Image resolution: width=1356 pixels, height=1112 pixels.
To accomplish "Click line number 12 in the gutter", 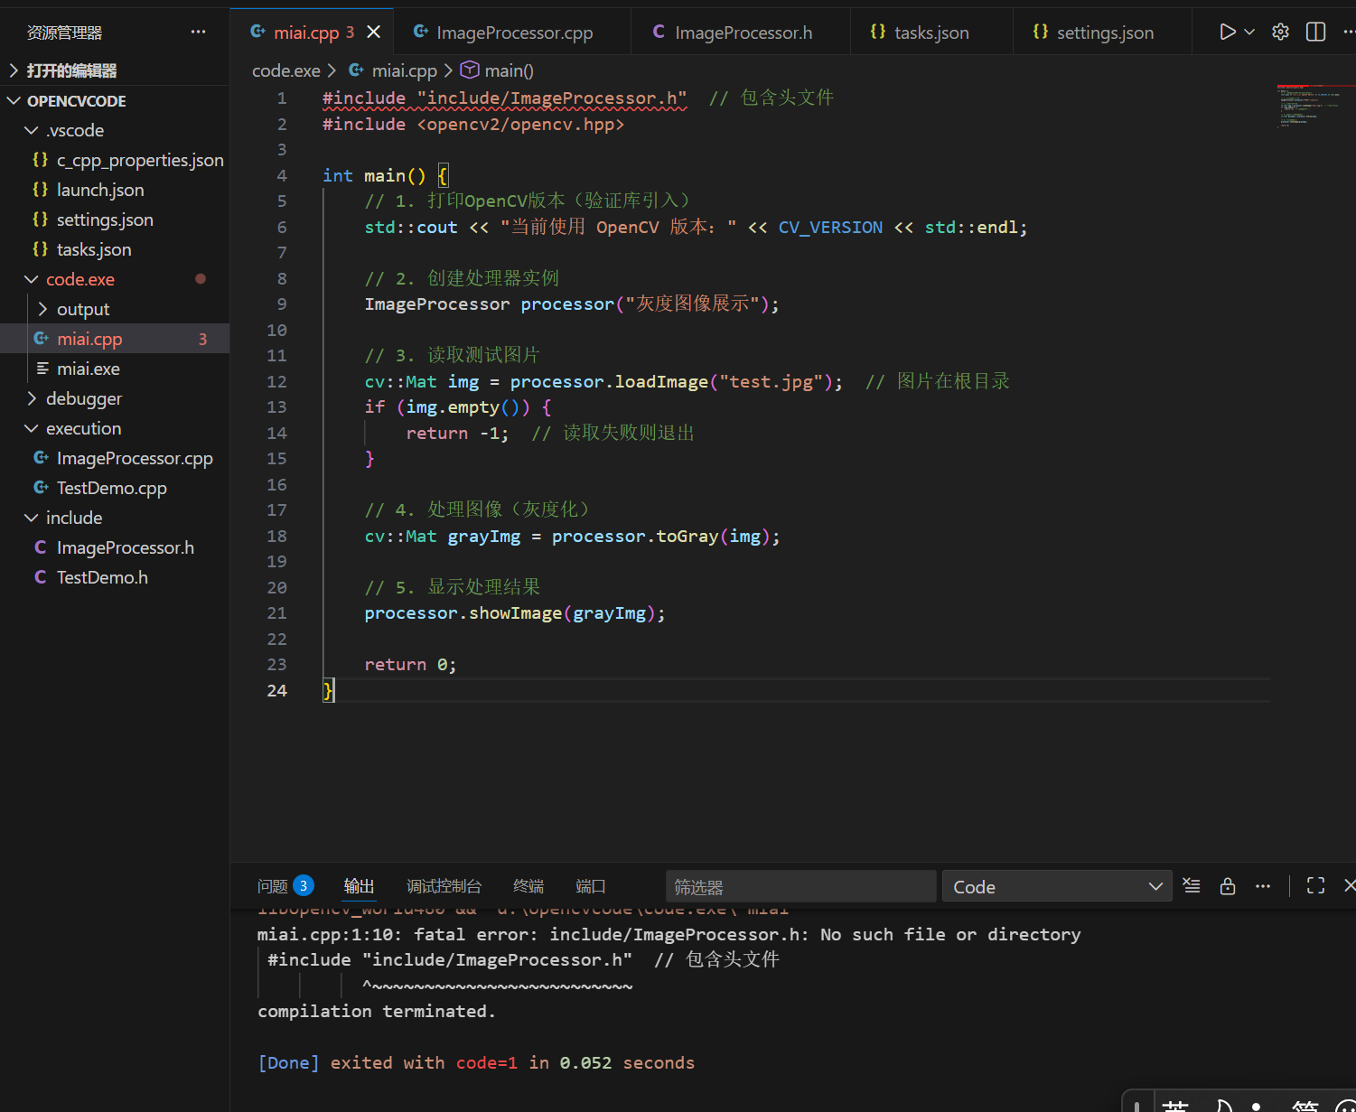I will (x=276, y=381).
